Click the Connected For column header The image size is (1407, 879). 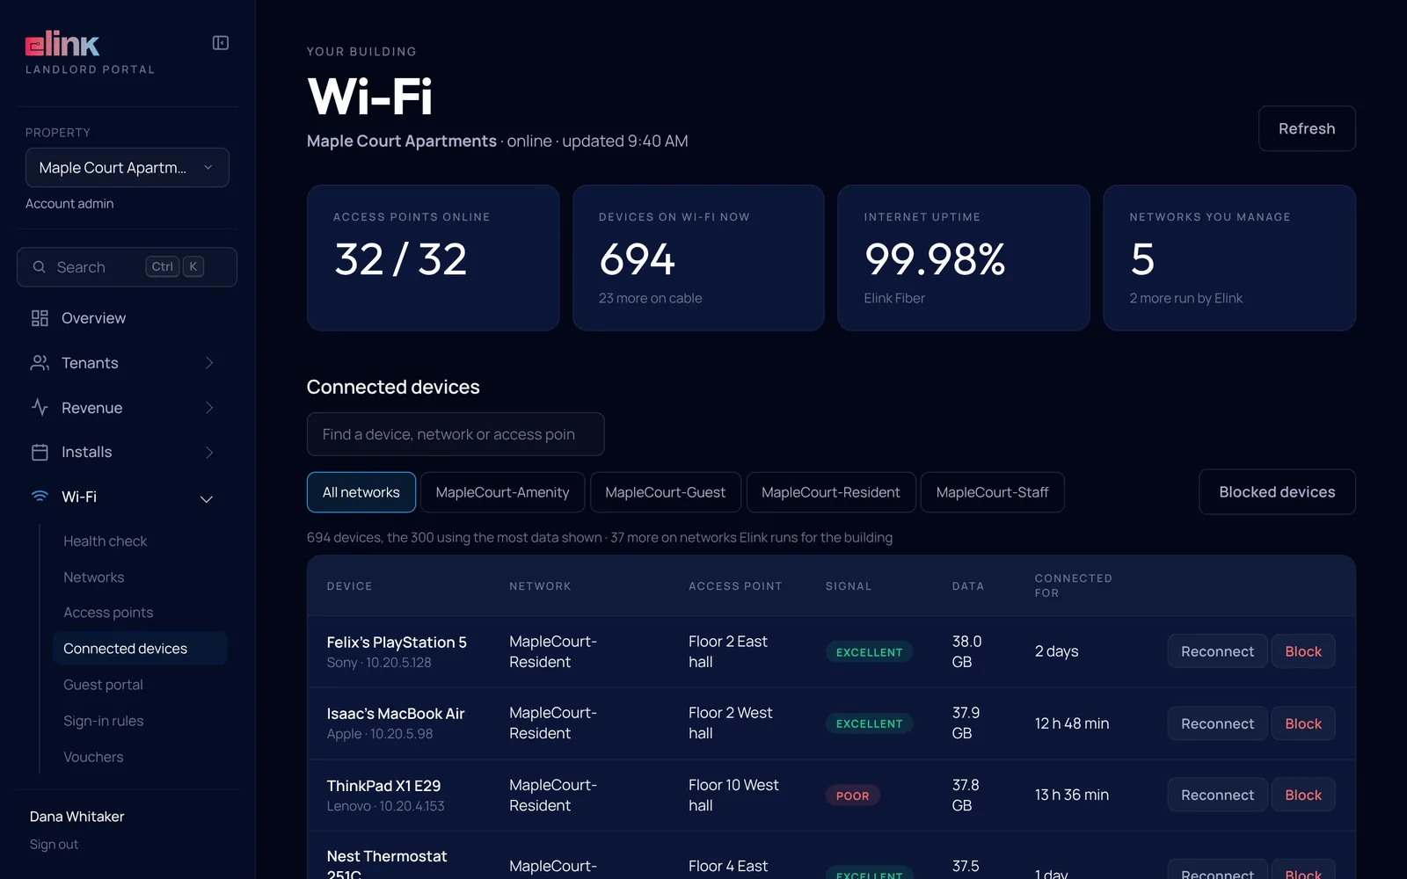[x=1073, y=585]
